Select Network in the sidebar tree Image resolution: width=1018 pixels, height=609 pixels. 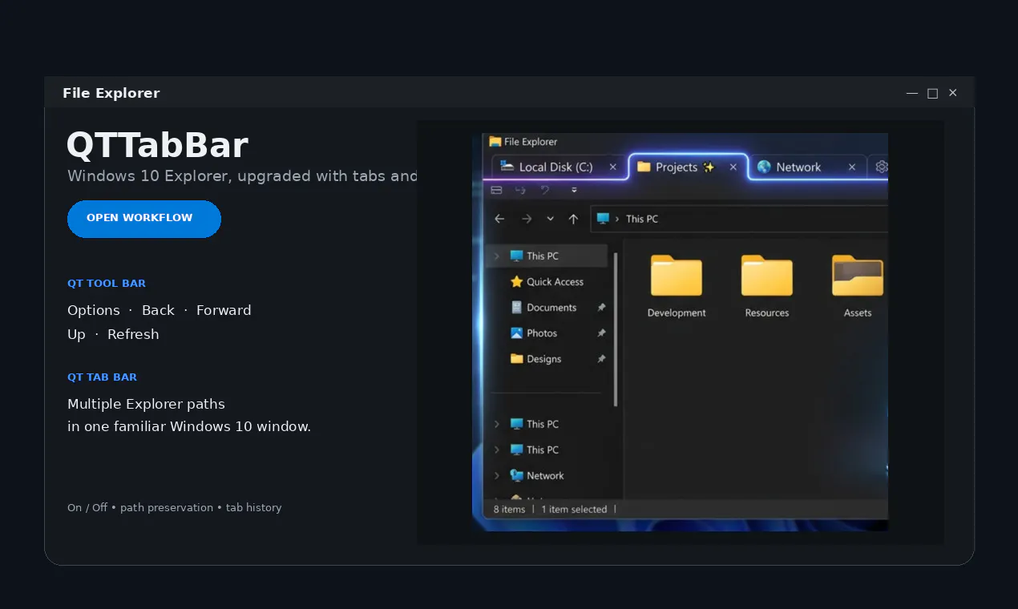pos(545,475)
